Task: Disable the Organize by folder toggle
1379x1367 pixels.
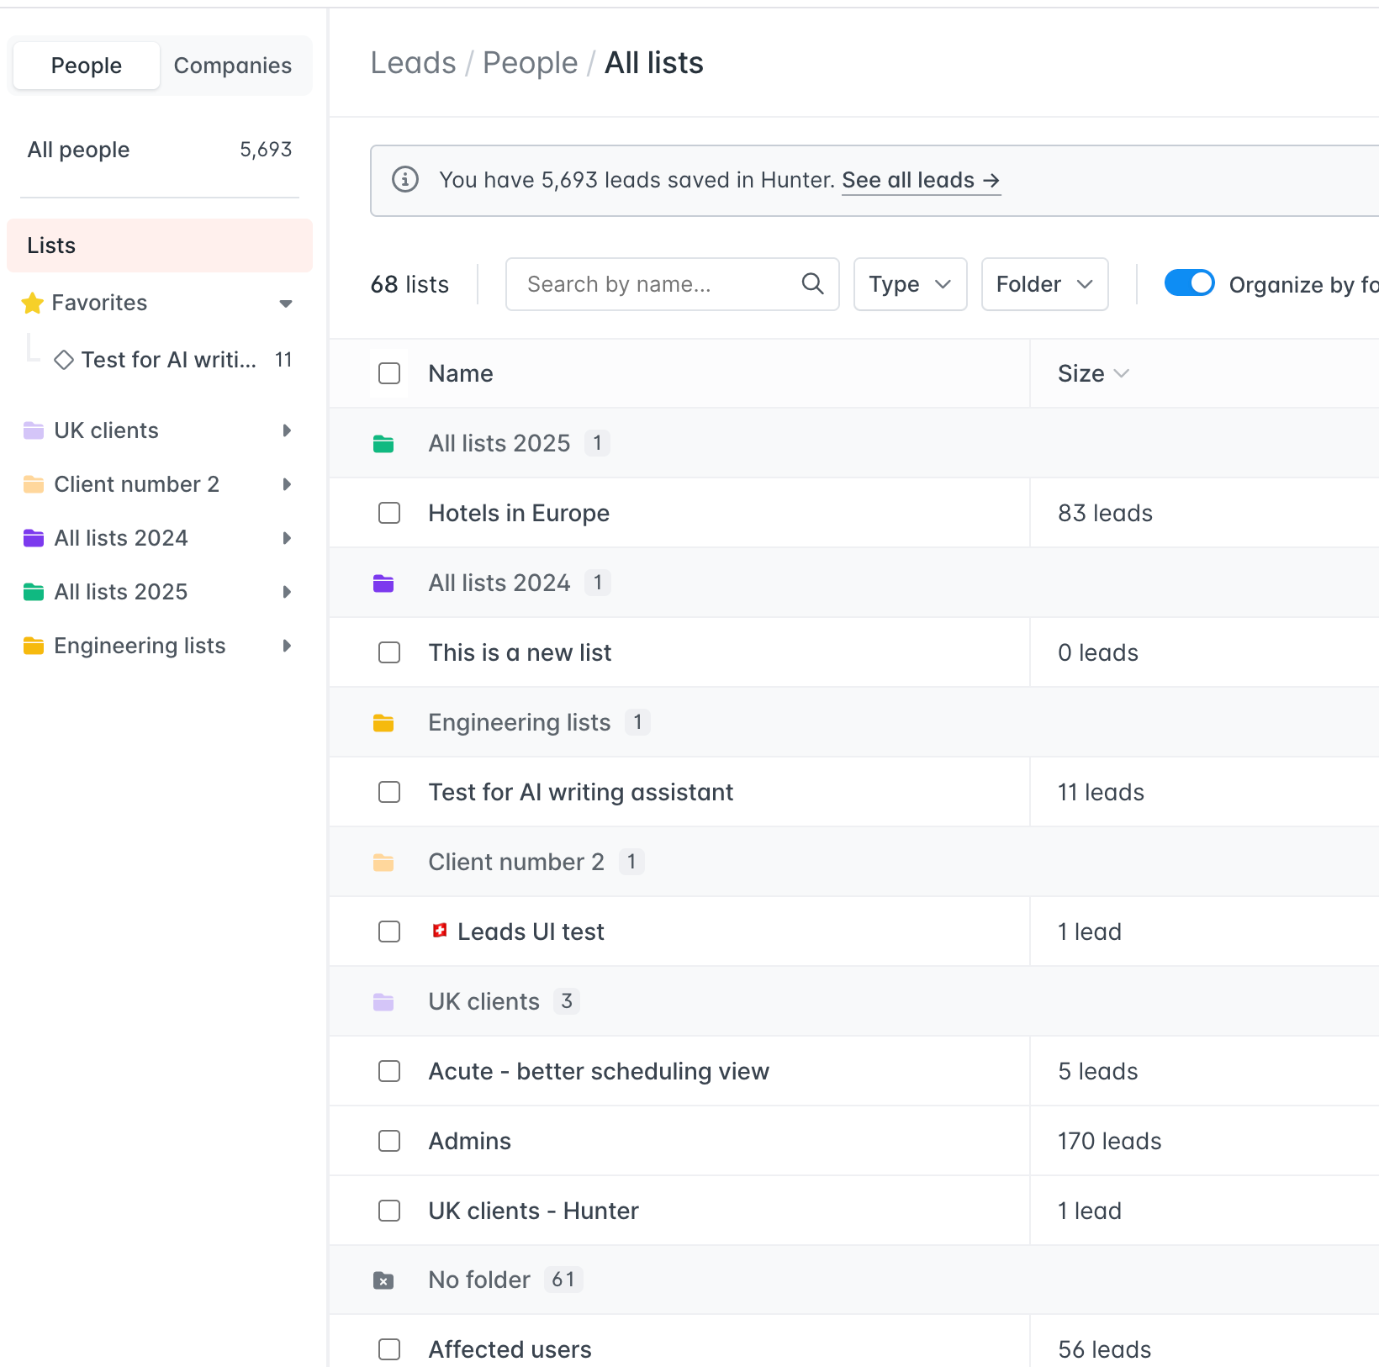Action: 1189,283
